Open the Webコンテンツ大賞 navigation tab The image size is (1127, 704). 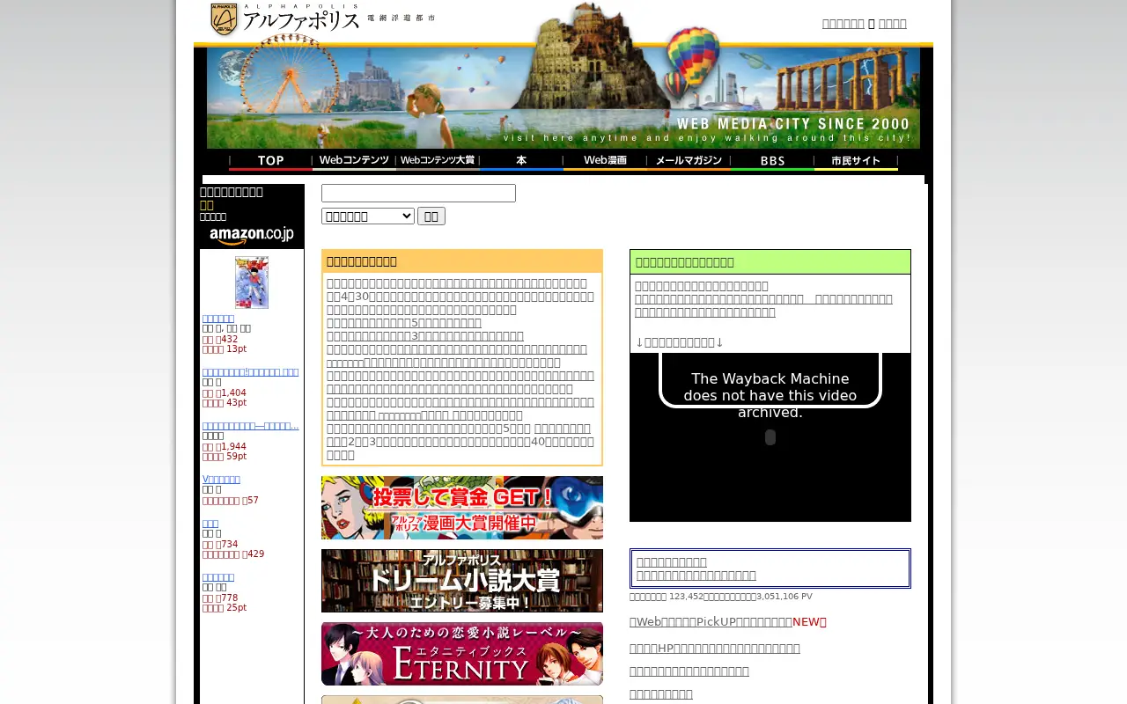438,161
